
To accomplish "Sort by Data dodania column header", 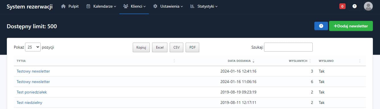I will (239, 61).
